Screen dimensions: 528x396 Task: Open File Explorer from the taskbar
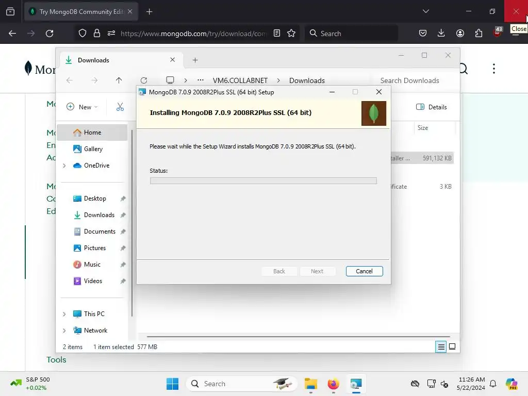tap(310, 384)
